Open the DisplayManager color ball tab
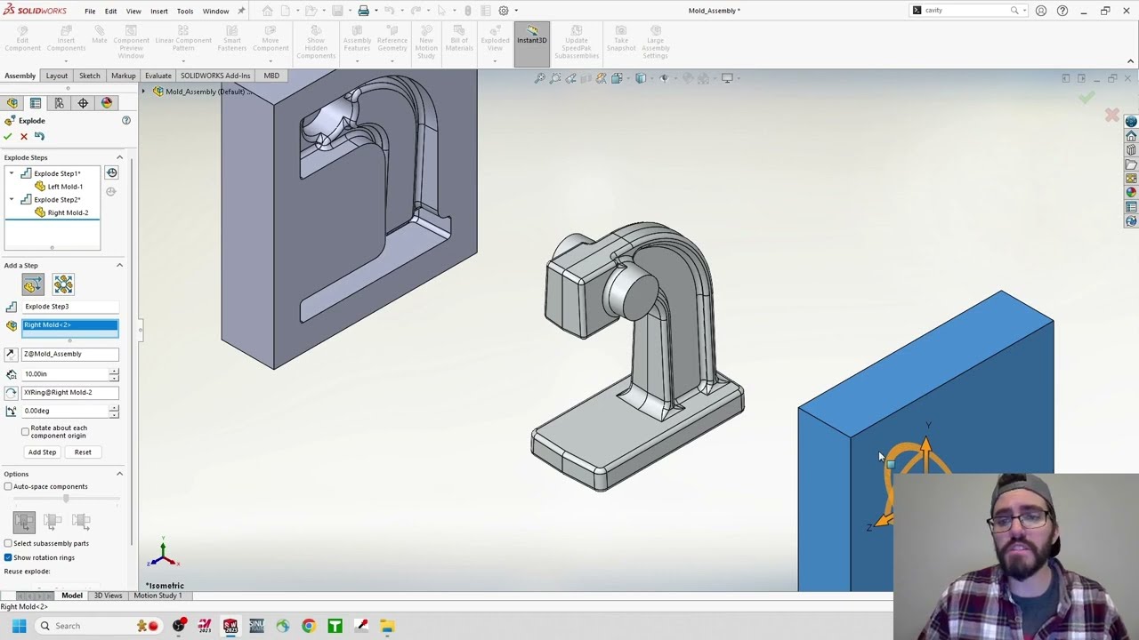The width and height of the screenshot is (1139, 640). (x=107, y=103)
